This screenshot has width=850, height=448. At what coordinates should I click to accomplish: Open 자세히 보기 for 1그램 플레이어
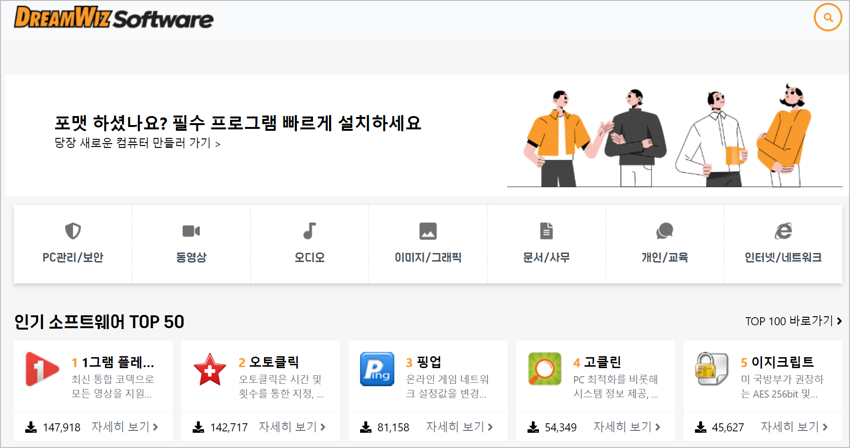click(x=125, y=427)
